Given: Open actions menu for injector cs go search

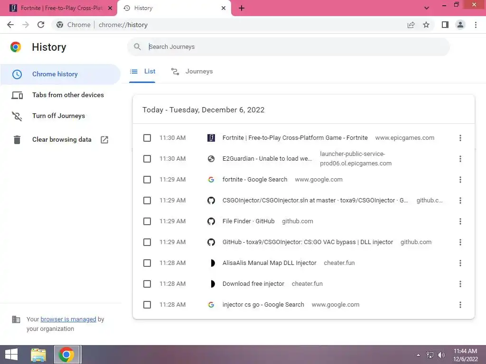Looking at the screenshot, I should [460, 305].
